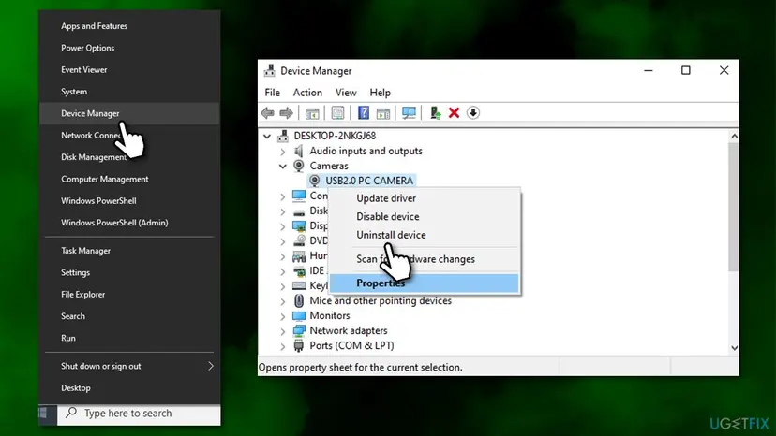Open System from the Win+X menu

pos(129,92)
